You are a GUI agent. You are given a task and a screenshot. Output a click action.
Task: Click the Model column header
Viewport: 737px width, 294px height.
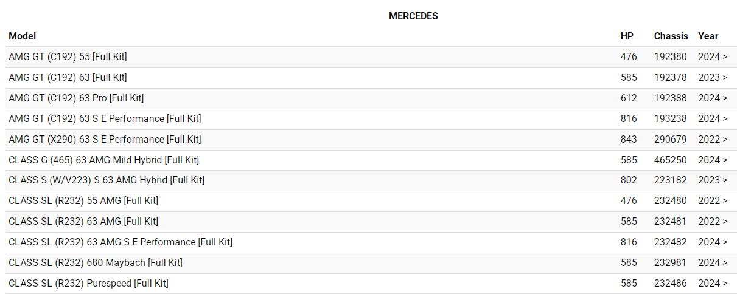pyautogui.click(x=23, y=36)
